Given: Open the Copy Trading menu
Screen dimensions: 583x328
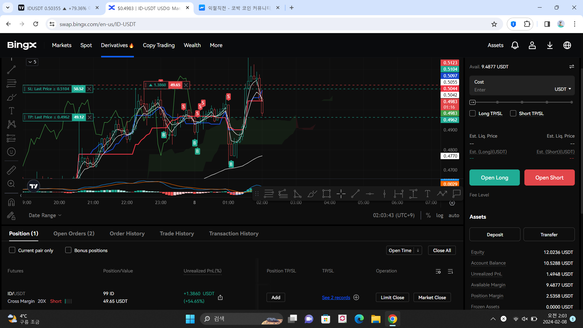Looking at the screenshot, I should [159, 45].
